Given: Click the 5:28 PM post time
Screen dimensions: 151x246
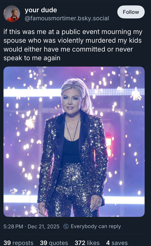Looking at the screenshot, I should 13,227.
